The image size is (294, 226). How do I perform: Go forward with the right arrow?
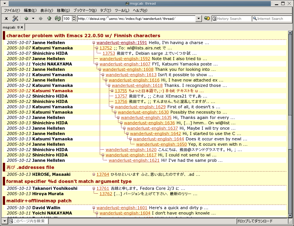40,19
